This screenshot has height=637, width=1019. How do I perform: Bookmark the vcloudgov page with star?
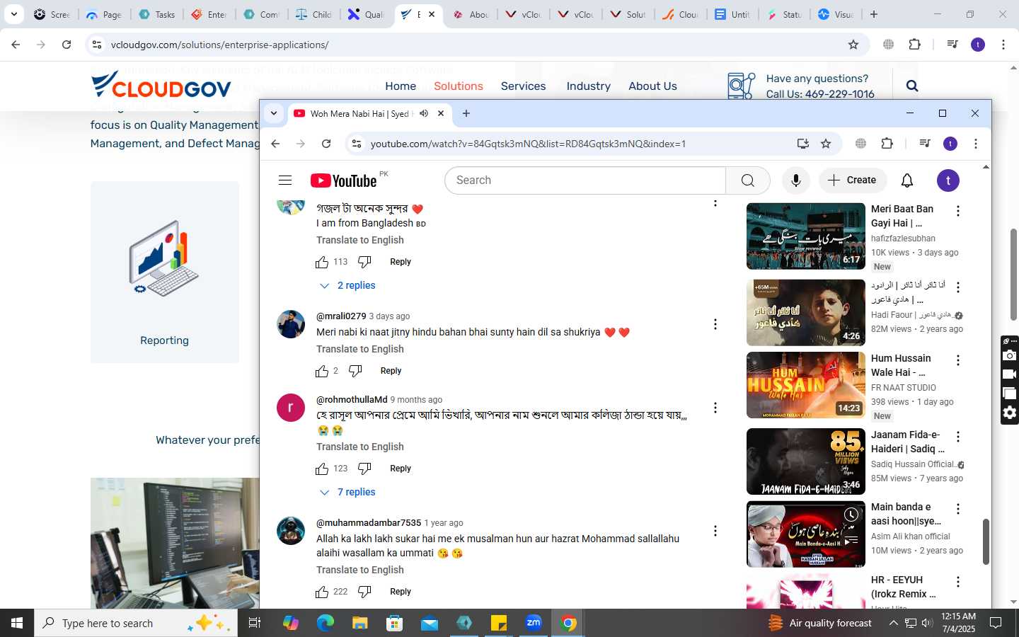[853, 45]
